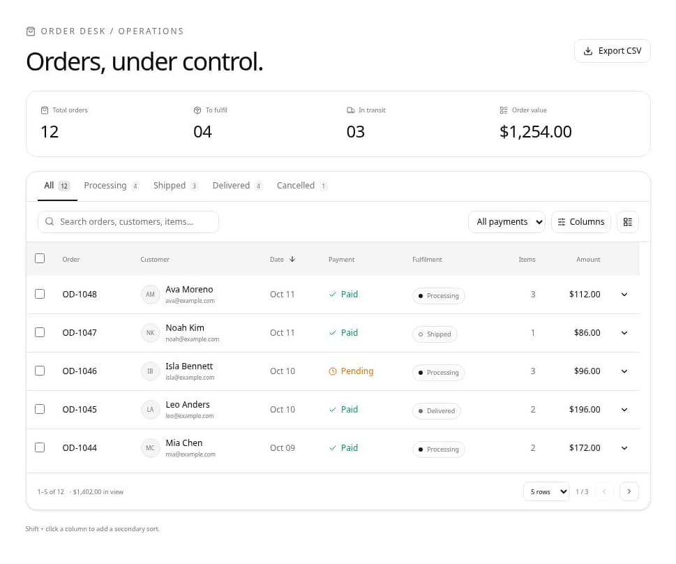Check the box for order OD-1045
This screenshot has height=564, width=676.
click(x=40, y=410)
